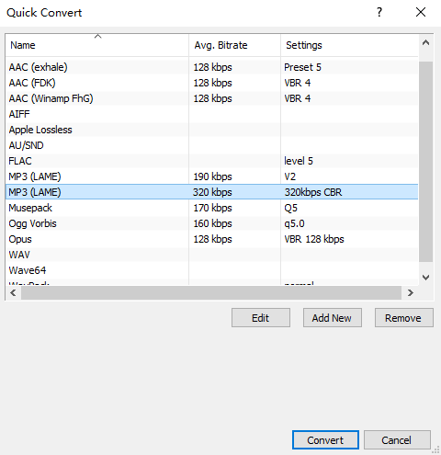The image size is (441, 455).
Task: Select the AIFF format row
Action: pos(211,114)
